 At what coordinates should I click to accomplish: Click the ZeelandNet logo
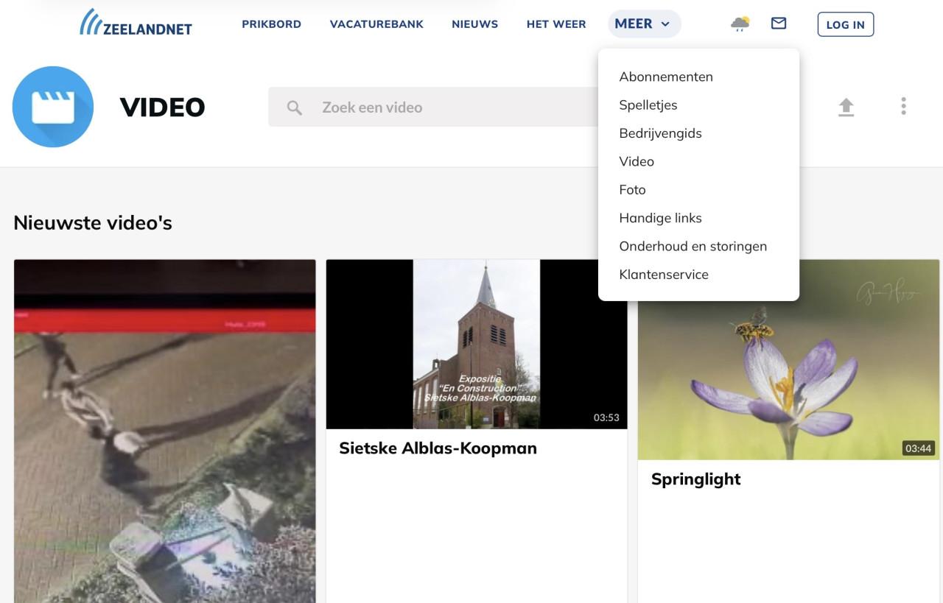coord(136,24)
